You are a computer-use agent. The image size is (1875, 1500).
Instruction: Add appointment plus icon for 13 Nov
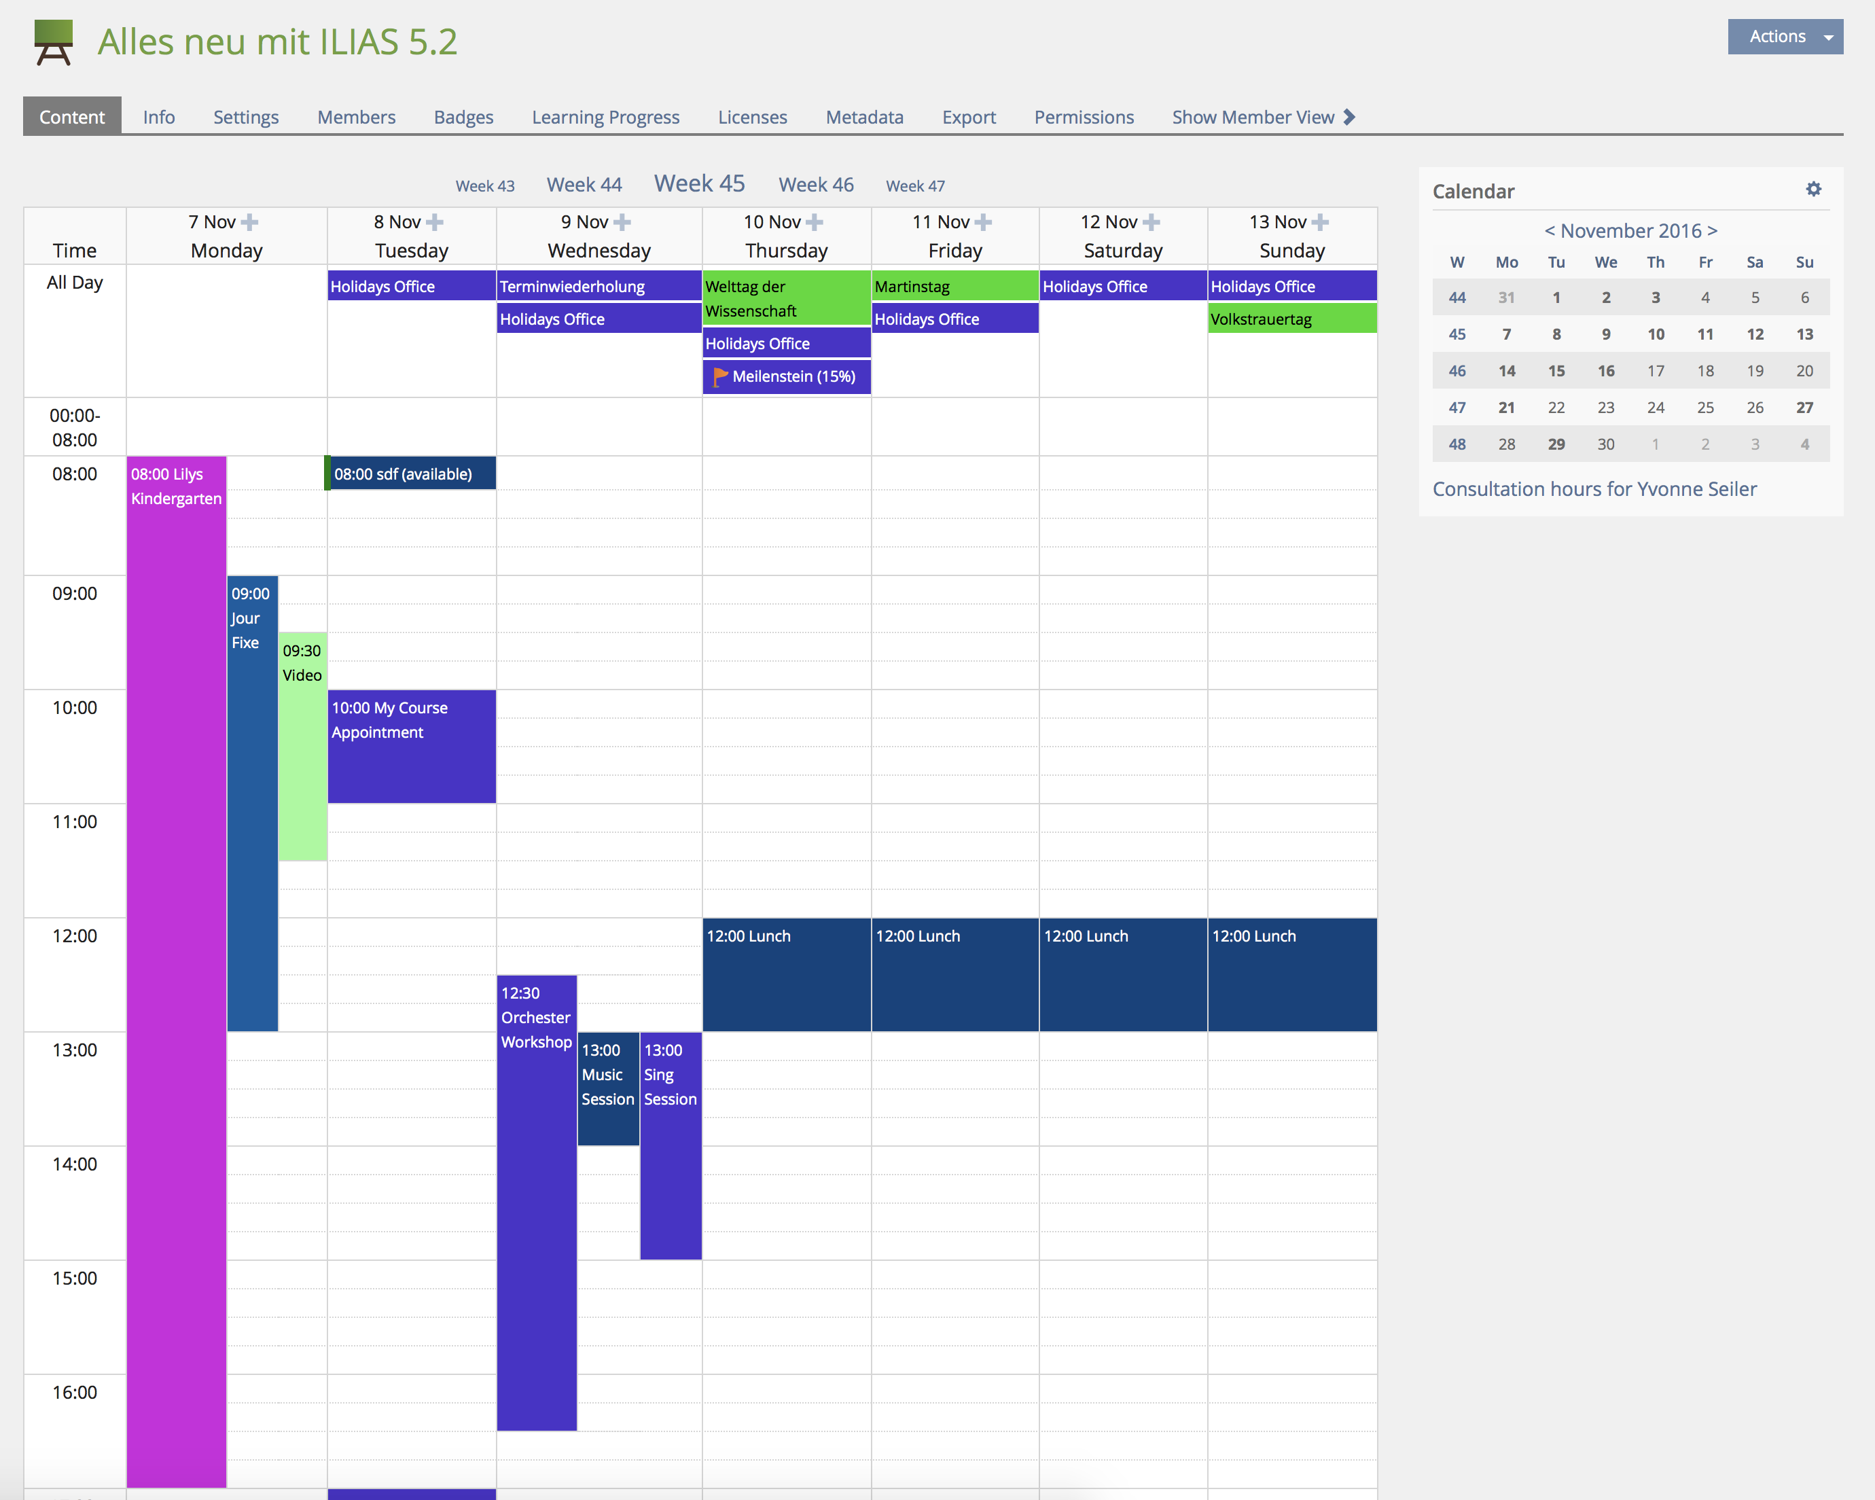pyautogui.click(x=1319, y=223)
